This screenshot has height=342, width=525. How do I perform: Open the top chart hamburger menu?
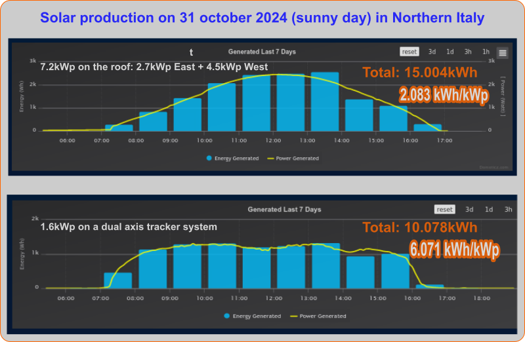502,53
